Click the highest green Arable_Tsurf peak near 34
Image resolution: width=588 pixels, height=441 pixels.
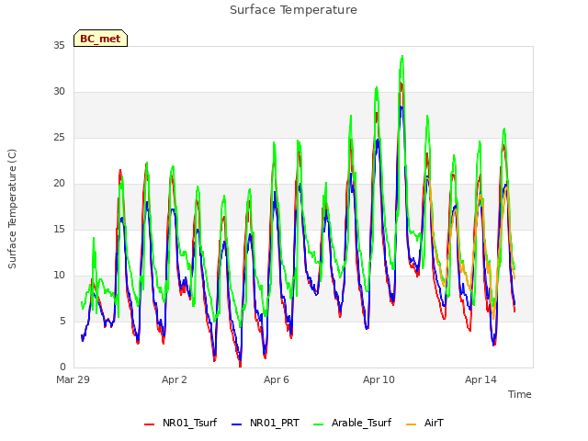pos(402,57)
